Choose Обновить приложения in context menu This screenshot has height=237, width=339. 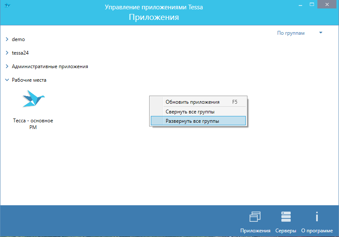click(198, 102)
